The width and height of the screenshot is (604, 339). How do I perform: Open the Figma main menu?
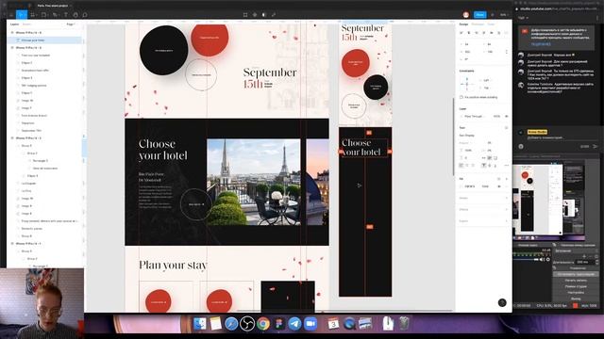pyautogui.click(x=11, y=15)
